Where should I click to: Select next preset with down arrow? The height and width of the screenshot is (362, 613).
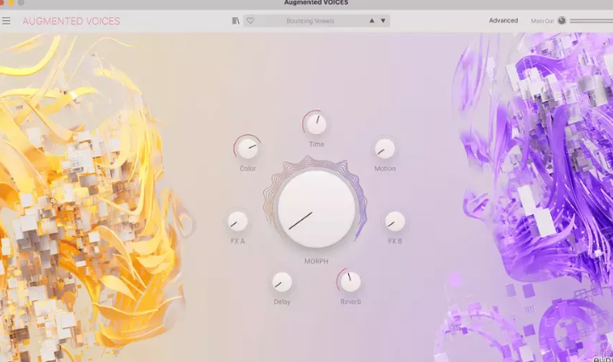point(383,20)
